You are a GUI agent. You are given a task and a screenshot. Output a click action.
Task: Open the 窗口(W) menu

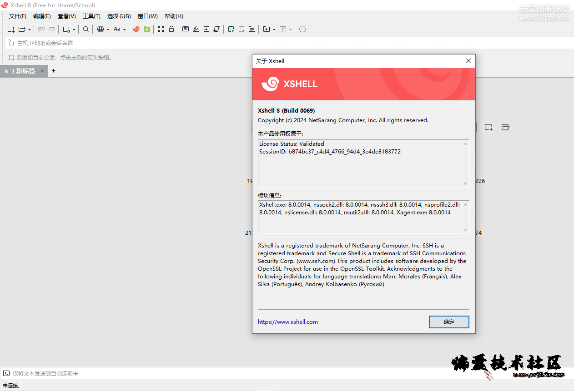click(x=148, y=16)
